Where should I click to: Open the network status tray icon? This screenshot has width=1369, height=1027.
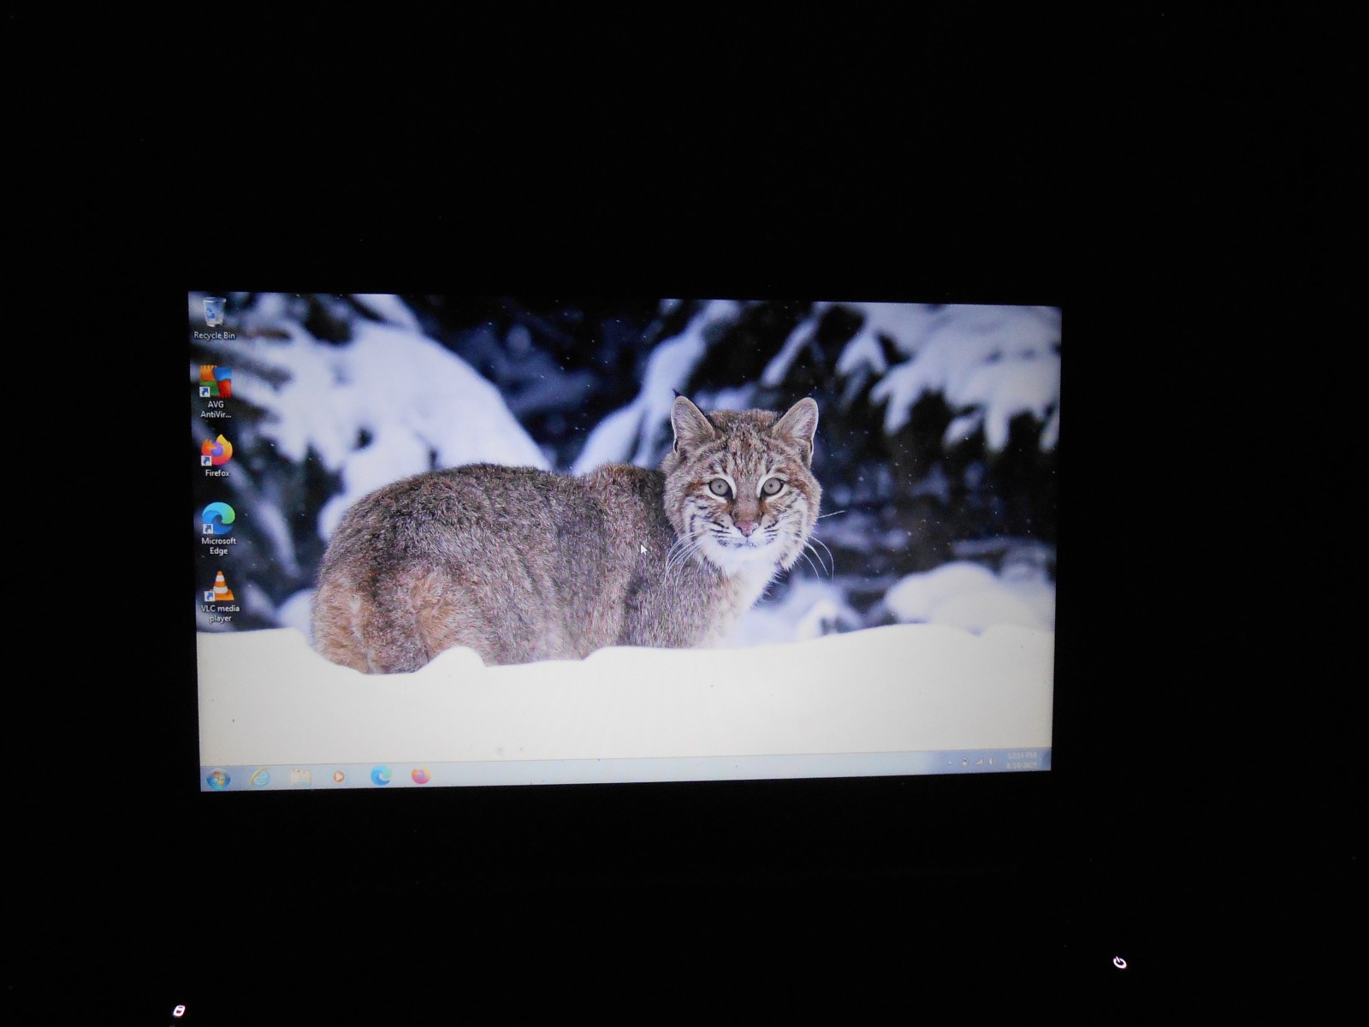tap(980, 762)
